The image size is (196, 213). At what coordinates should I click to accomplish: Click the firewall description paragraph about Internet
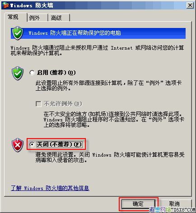(97, 51)
